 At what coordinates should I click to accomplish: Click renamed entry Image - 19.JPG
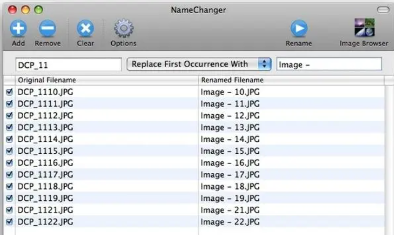point(230,198)
